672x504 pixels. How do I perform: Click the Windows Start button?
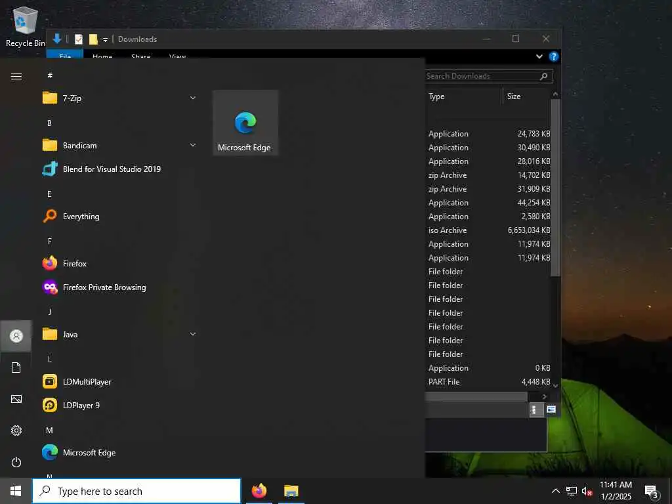16,491
